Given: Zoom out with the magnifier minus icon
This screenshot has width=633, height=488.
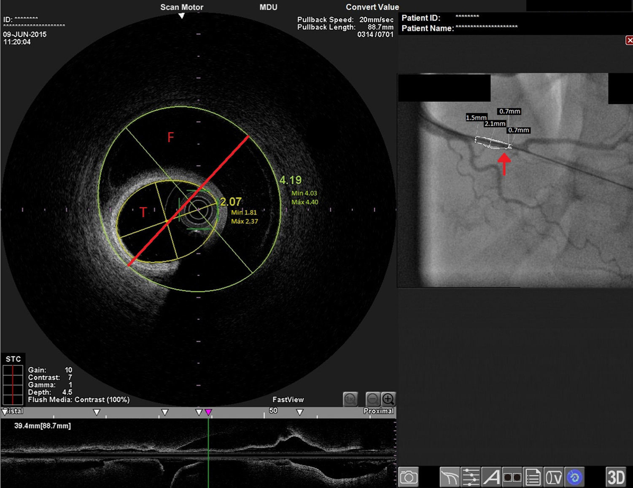Looking at the screenshot, I should click(372, 398).
